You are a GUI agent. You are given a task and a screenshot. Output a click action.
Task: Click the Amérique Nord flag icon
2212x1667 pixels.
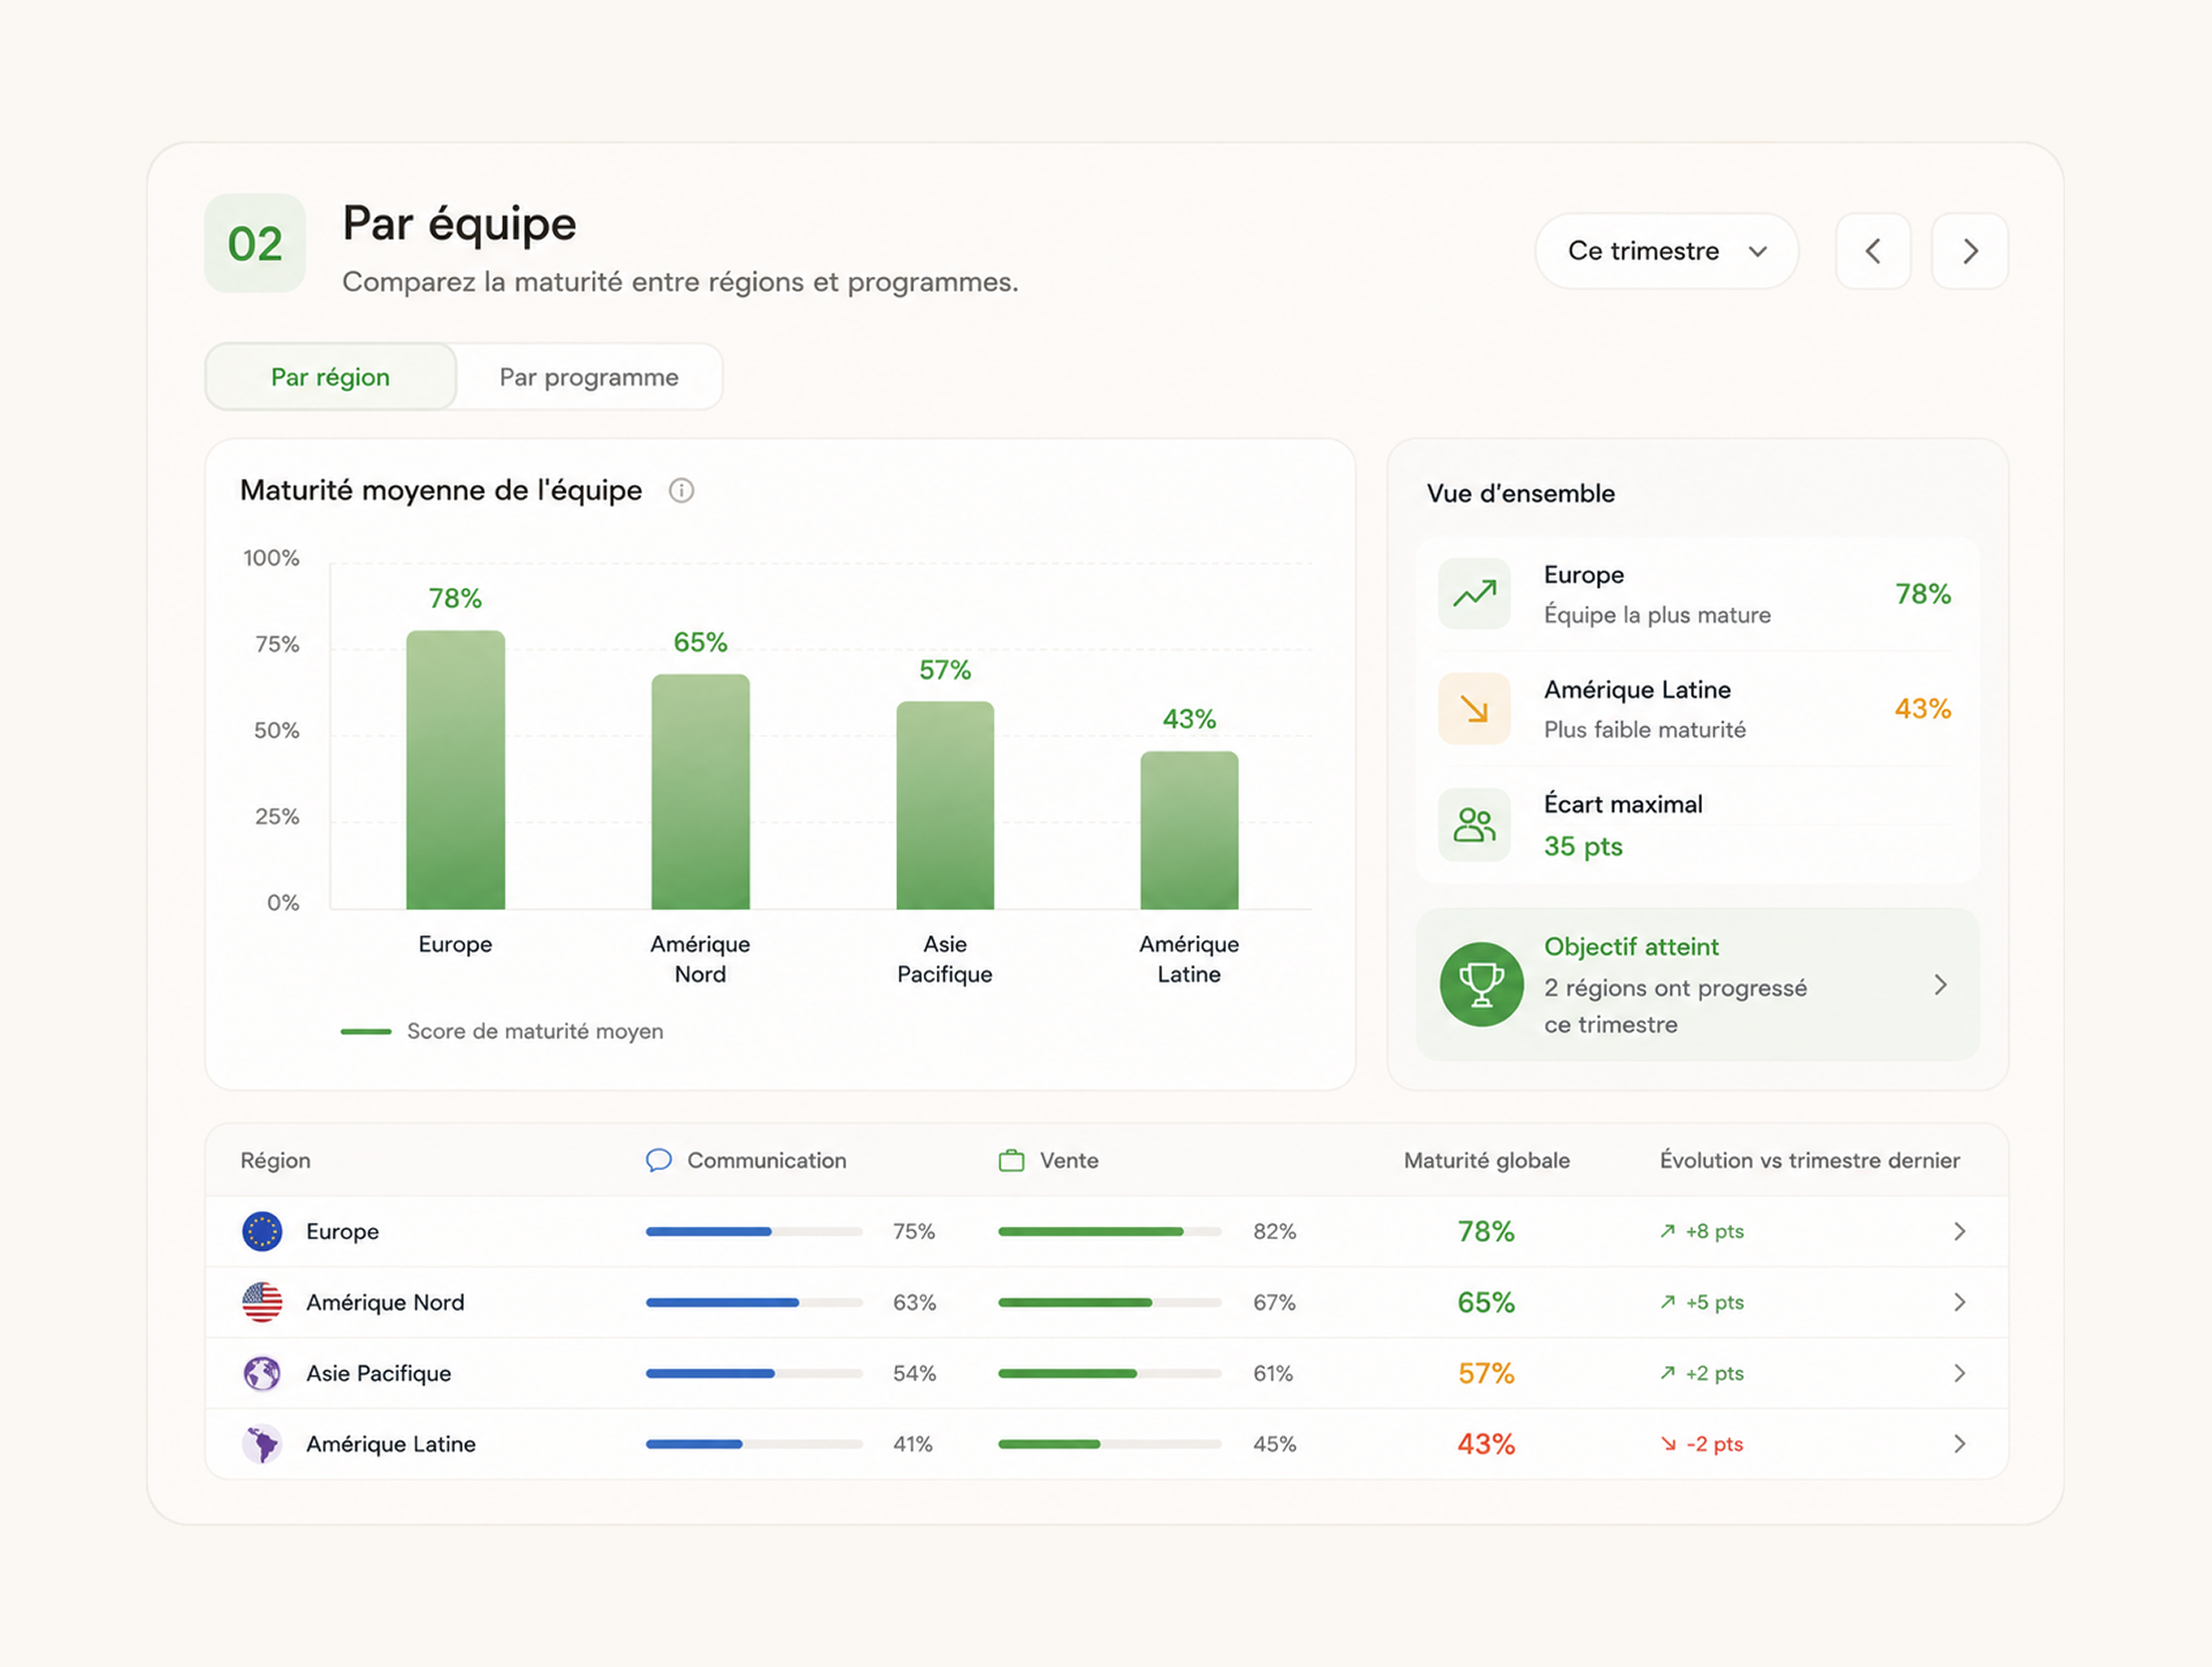coord(262,1302)
